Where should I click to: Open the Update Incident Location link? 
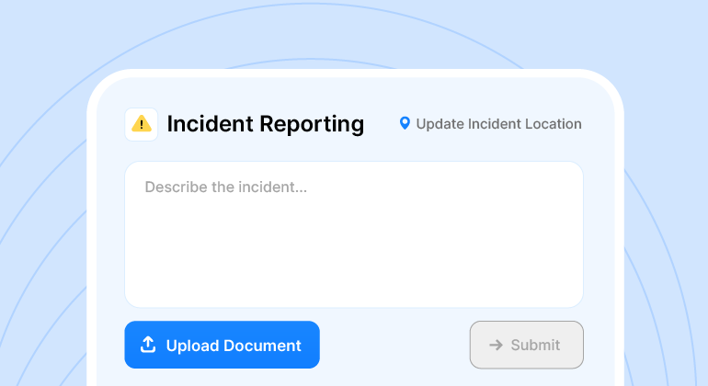click(x=491, y=124)
